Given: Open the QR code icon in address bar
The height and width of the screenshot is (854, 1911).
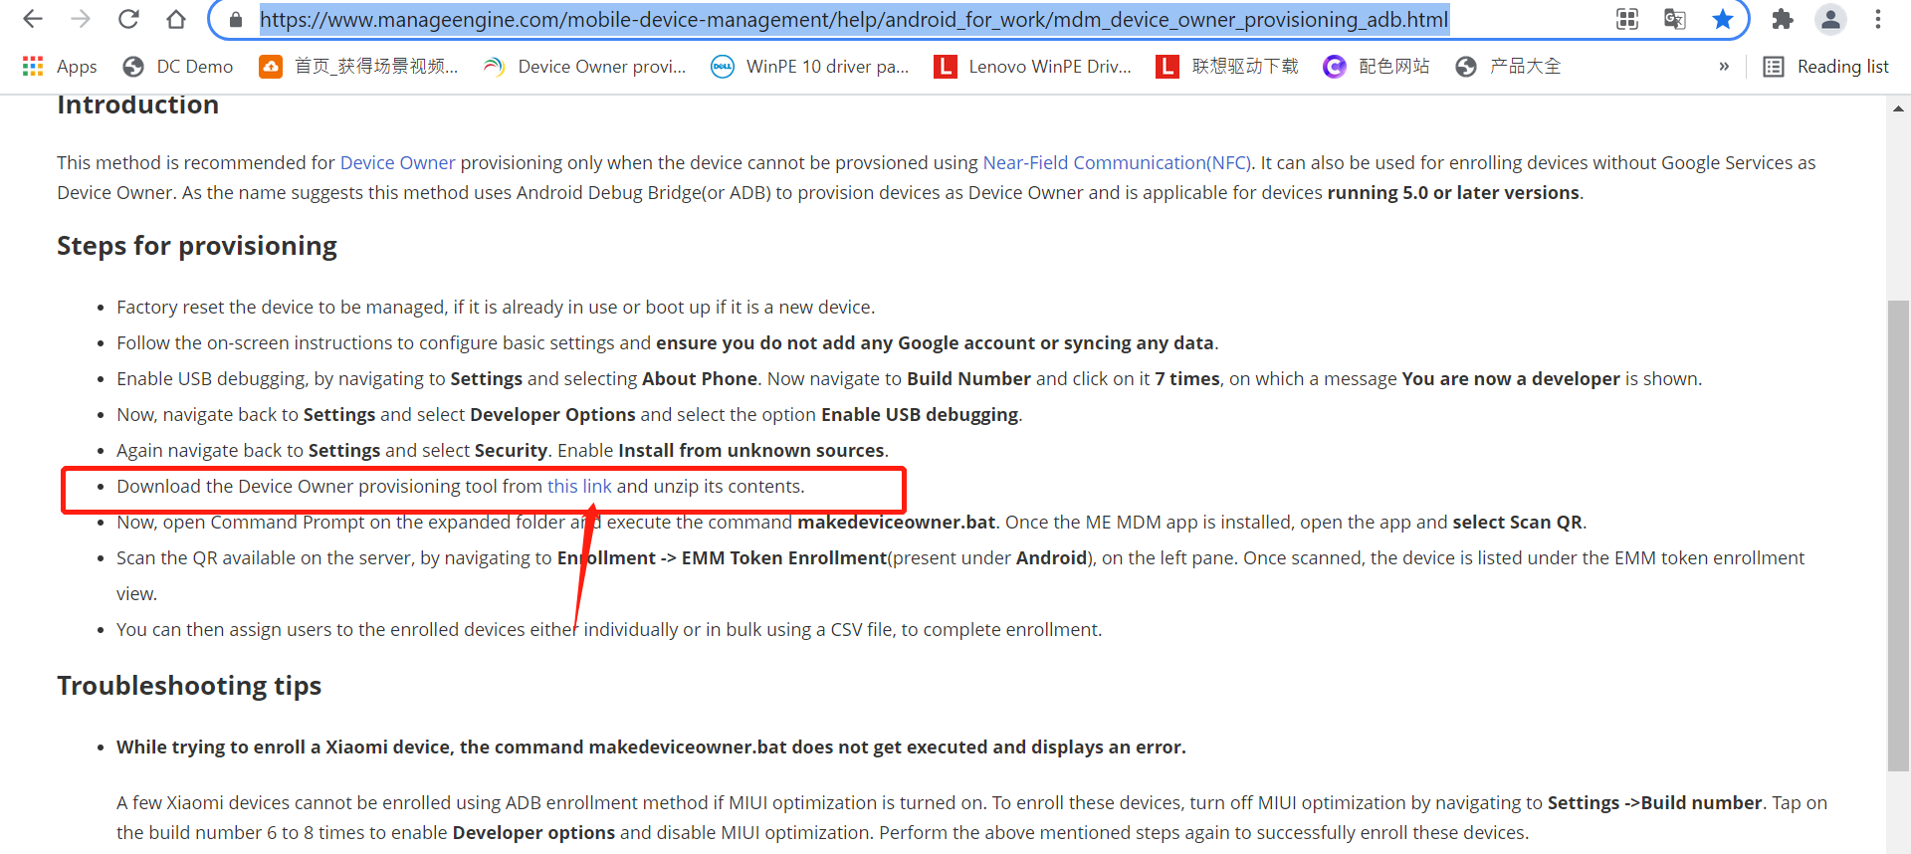Looking at the screenshot, I should [1627, 19].
